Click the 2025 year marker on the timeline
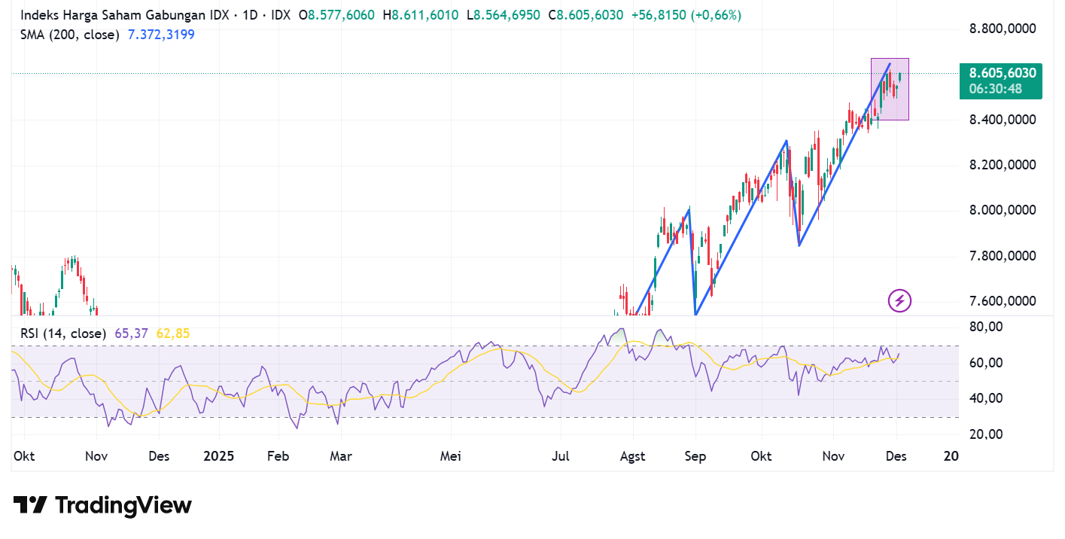 click(218, 456)
